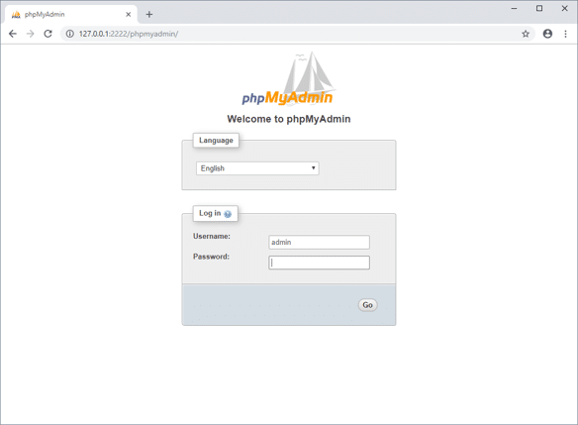Click the phpMyAdmin sailboat logo
Viewport: 578px width, 425px height.
(x=288, y=78)
